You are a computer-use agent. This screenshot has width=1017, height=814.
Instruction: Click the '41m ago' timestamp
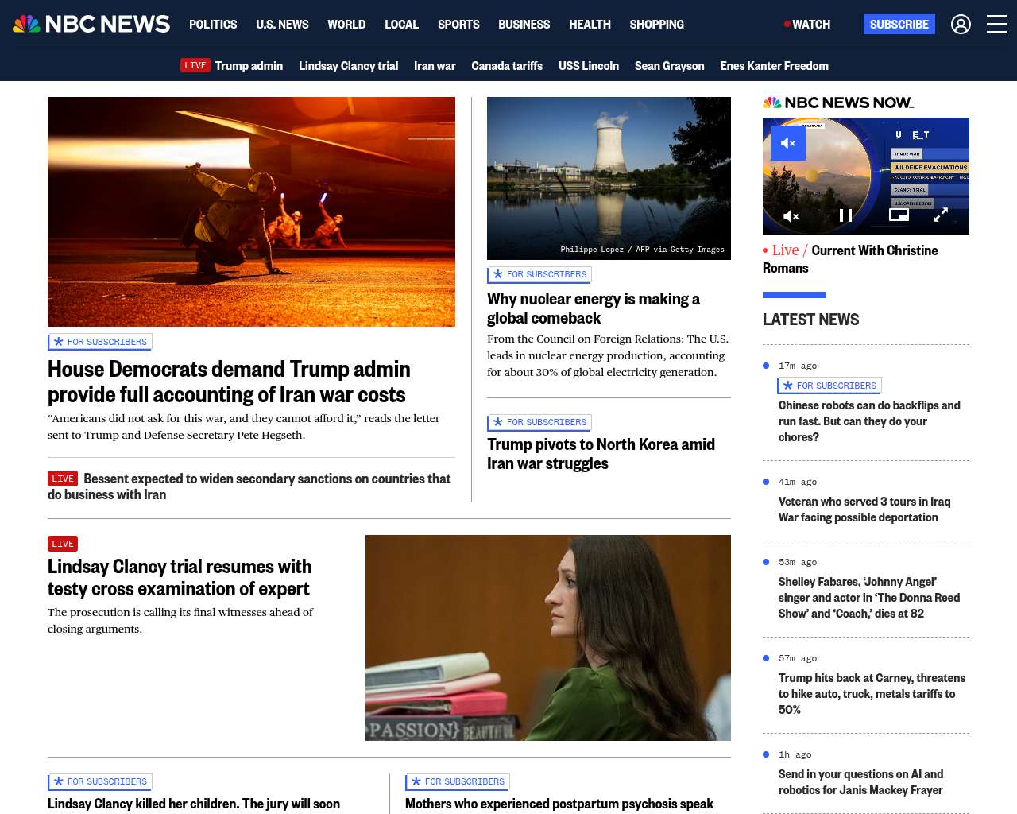pos(798,482)
